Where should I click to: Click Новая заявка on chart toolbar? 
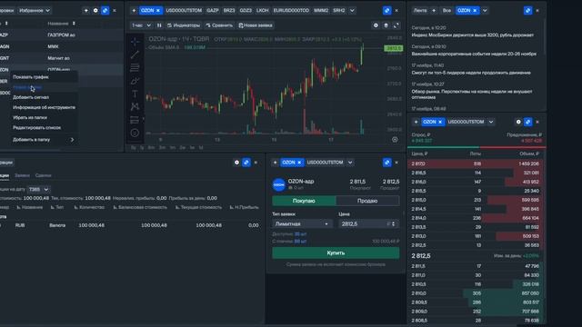click(256, 25)
